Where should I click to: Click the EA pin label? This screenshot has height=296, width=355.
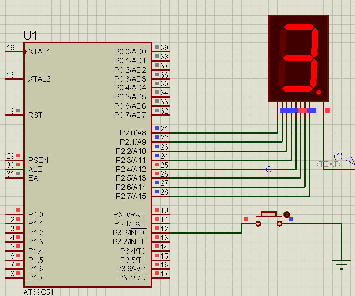tap(33, 178)
